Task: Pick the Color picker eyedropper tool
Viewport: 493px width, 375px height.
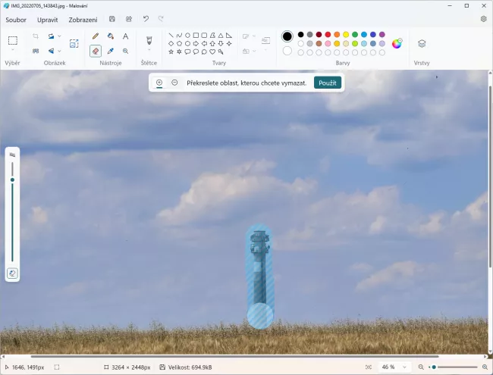Action: [x=111, y=51]
